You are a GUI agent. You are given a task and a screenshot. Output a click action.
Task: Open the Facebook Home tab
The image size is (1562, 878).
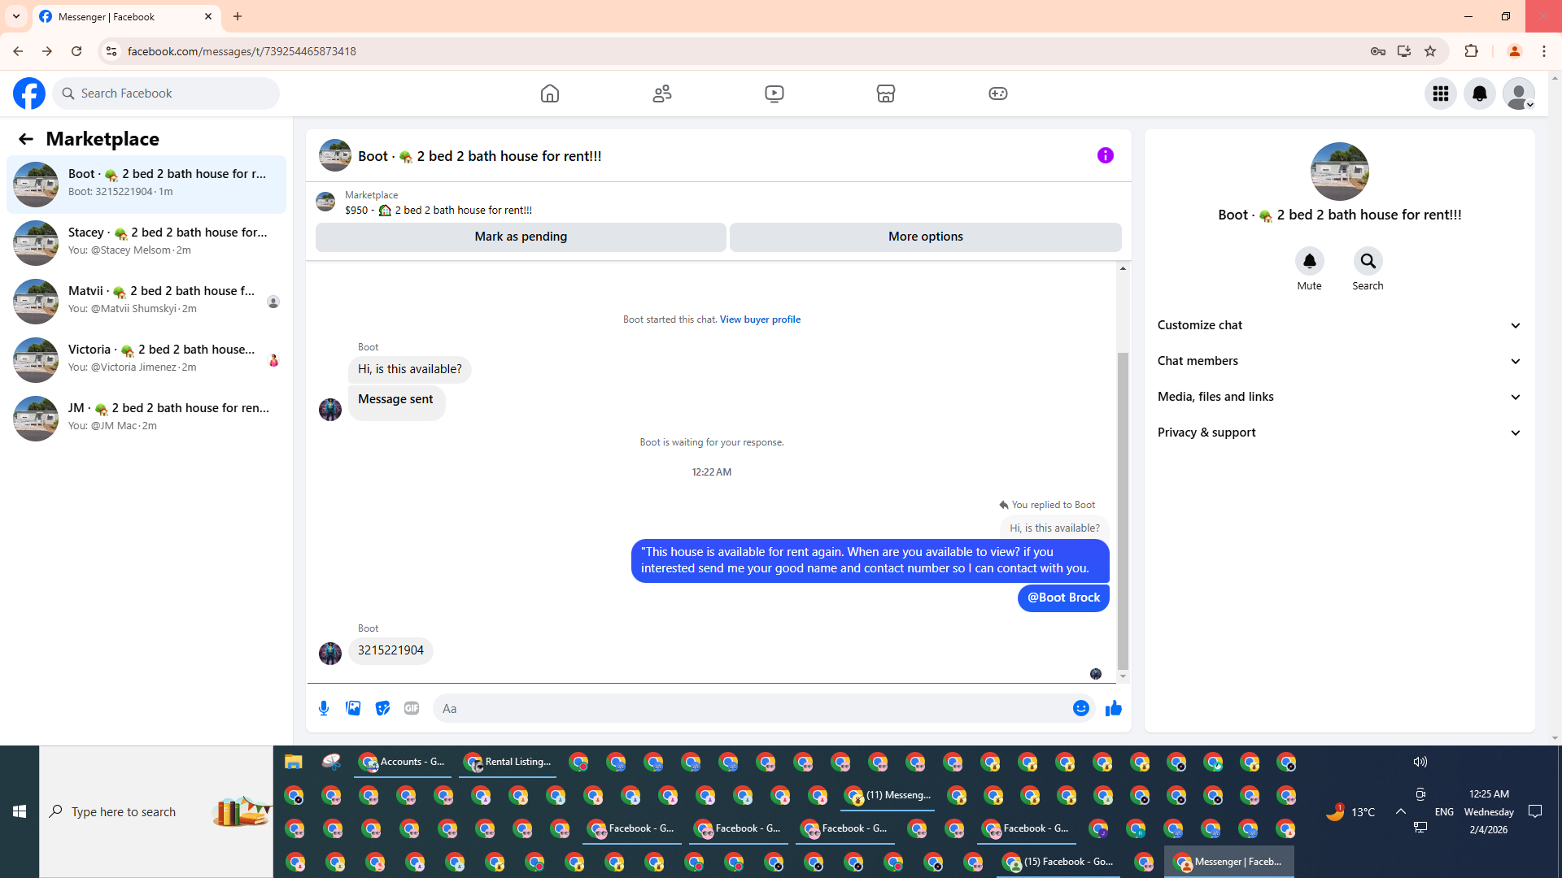coord(550,93)
